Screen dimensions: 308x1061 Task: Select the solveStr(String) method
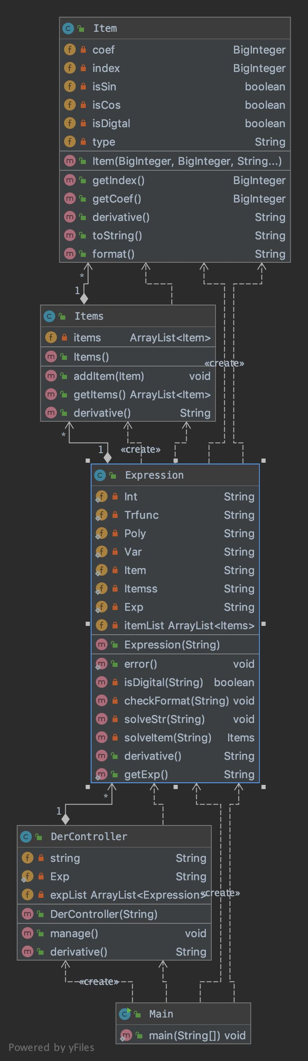click(x=175, y=719)
